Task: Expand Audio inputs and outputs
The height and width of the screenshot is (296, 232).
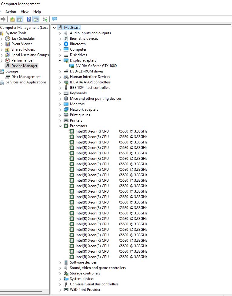Action: (x=60, y=33)
